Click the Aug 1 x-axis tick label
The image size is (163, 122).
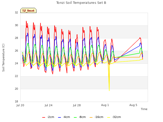[105, 105]
